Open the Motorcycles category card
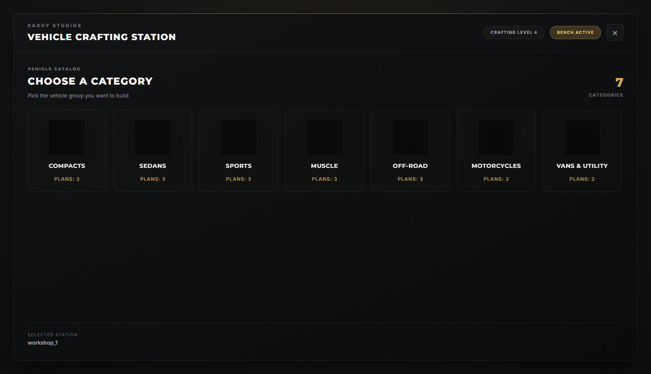Image resolution: width=651 pixels, height=374 pixels. pyautogui.click(x=496, y=151)
